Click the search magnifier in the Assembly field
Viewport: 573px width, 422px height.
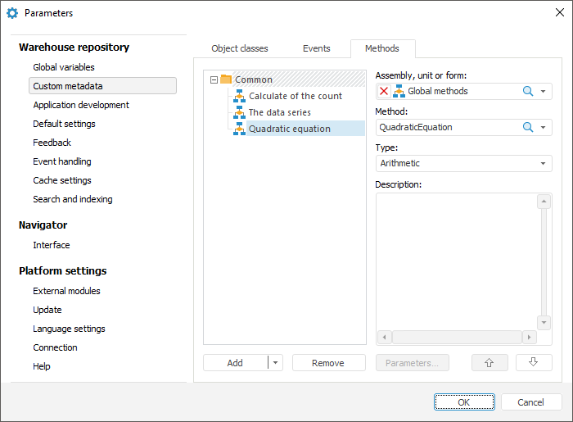pos(528,91)
